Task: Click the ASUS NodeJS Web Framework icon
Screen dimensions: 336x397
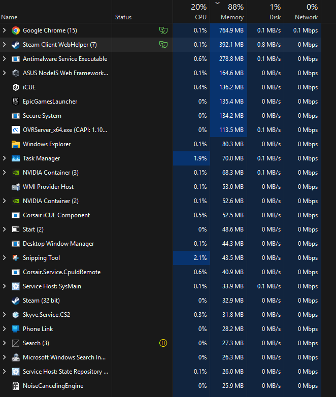Action: click(x=16, y=73)
